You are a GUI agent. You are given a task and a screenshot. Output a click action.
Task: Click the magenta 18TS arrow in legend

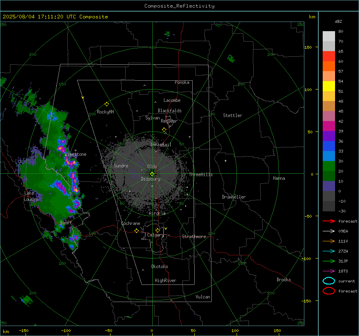329,271
